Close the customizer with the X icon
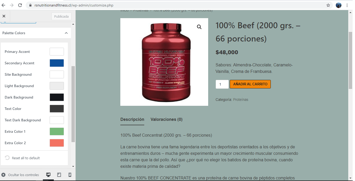The height and width of the screenshot is (181, 355). click(x=4, y=16)
